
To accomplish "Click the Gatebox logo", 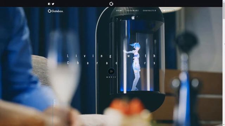I will [x=56, y=11].
